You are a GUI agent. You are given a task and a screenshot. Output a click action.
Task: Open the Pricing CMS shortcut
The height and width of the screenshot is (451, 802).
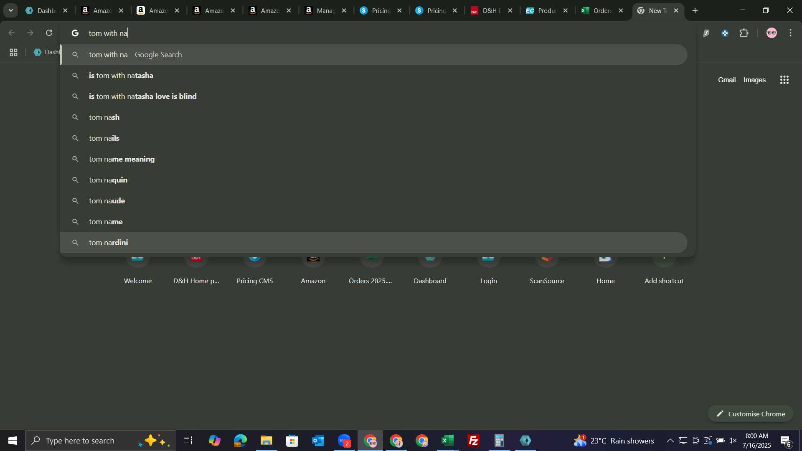(255, 271)
